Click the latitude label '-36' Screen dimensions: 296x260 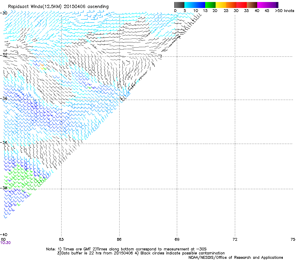pyautogui.click(x=4, y=142)
